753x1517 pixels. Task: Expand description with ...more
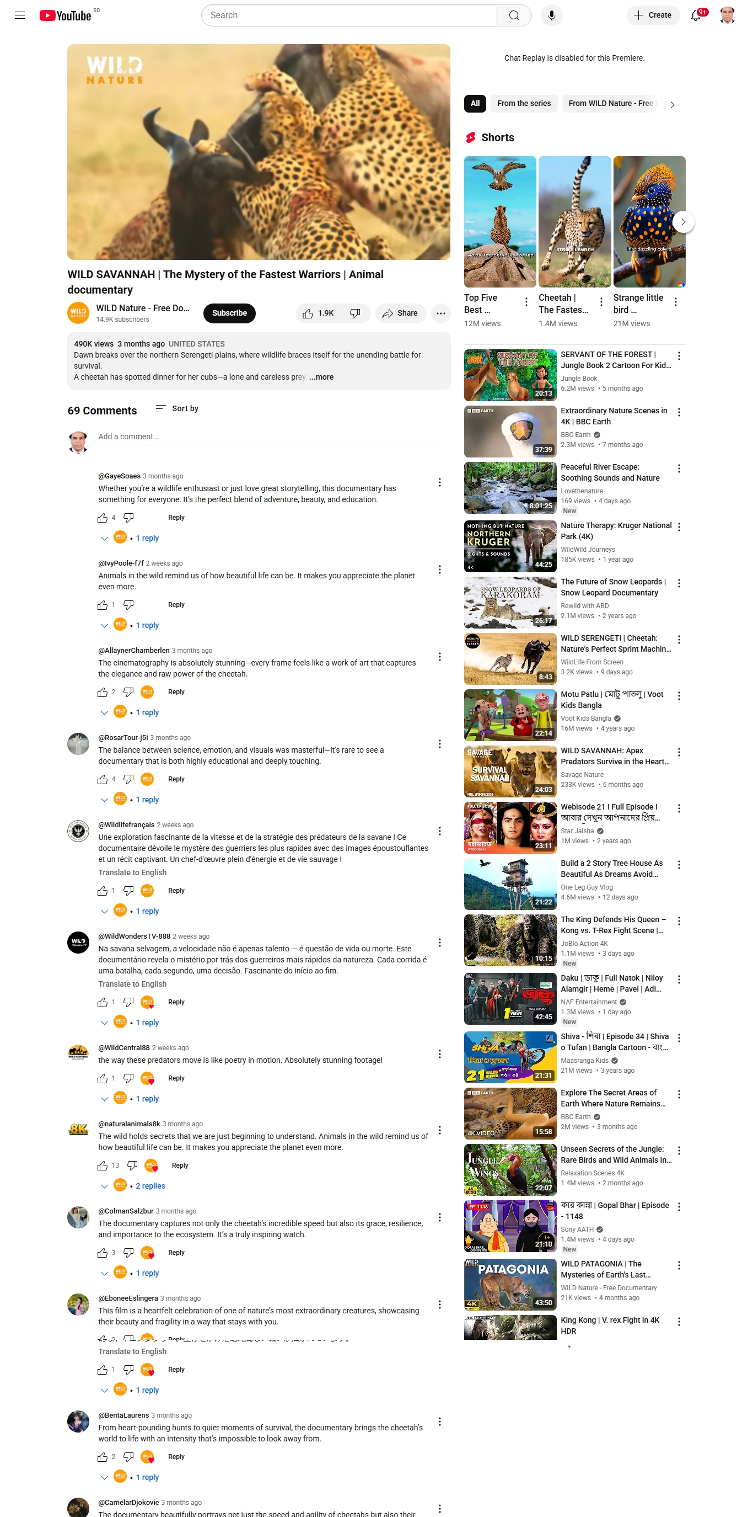(321, 377)
